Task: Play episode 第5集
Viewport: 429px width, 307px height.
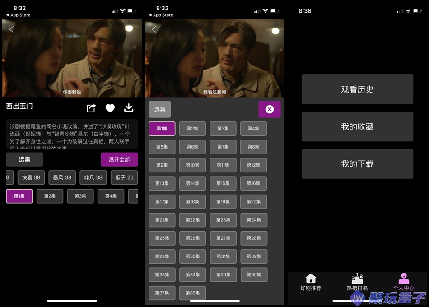Action: pos(162,147)
